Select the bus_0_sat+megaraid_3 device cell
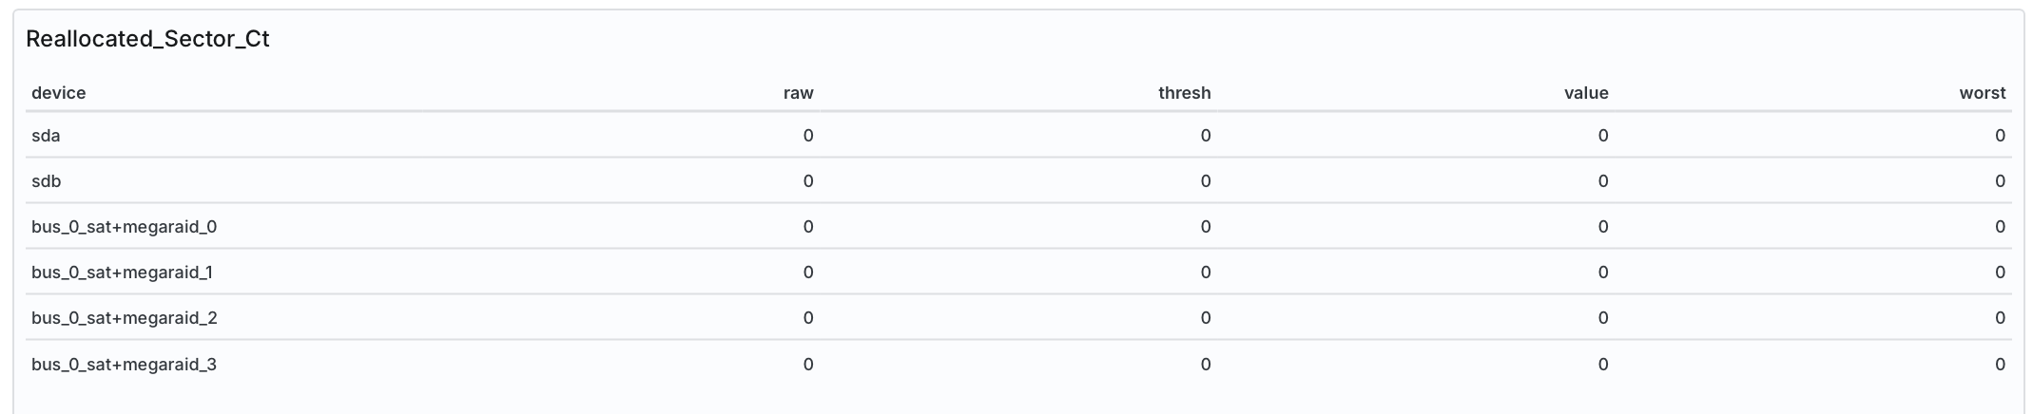 124,365
